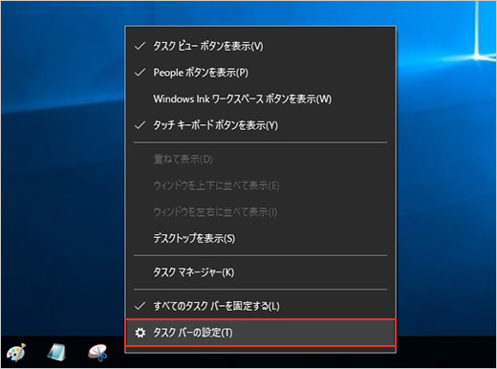Enable Windows Ink ワークスペース ボタンを表示(W)
Screen dimensions: 497x369
tap(260, 98)
